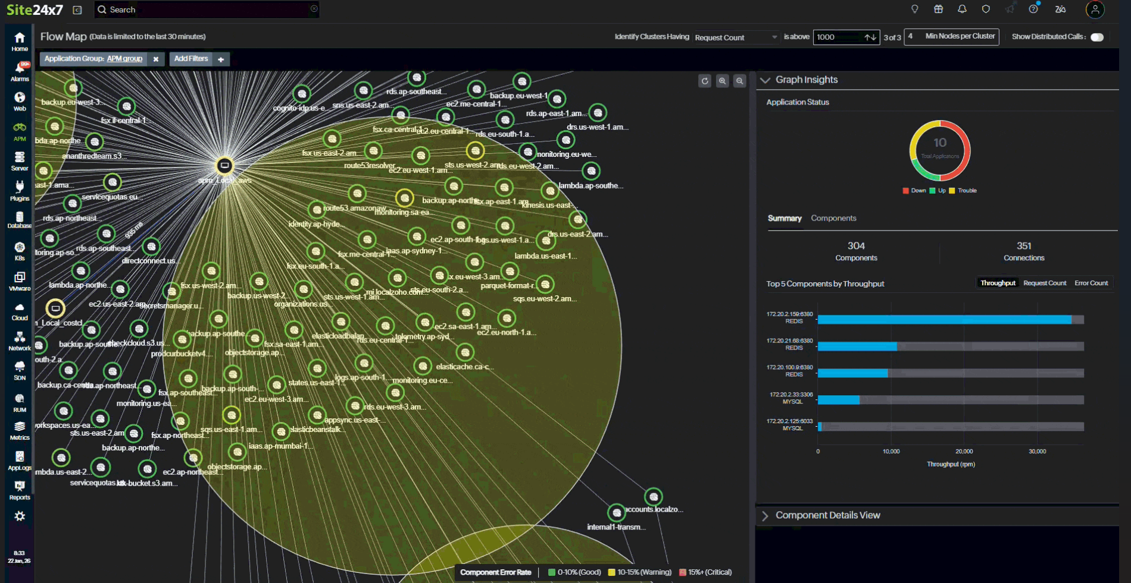Click Add Filters on the flow map
The image size is (1131, 583).
click(x=191, y=59)
